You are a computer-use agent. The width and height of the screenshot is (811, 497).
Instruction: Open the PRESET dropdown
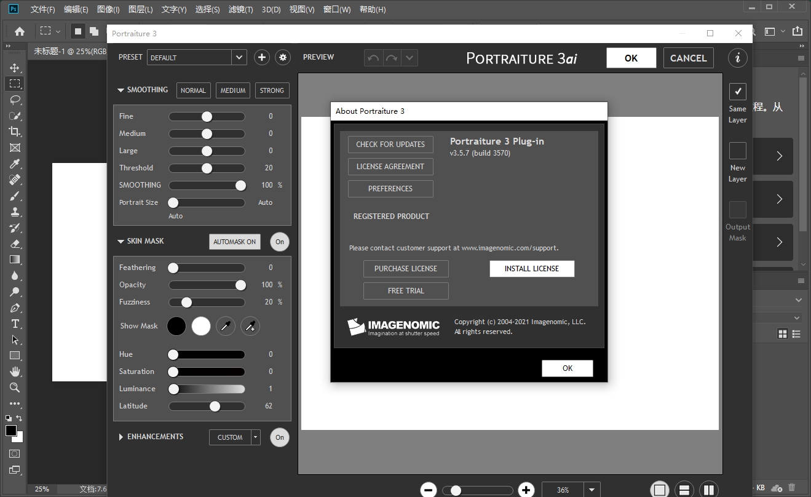tap(239, 57)
